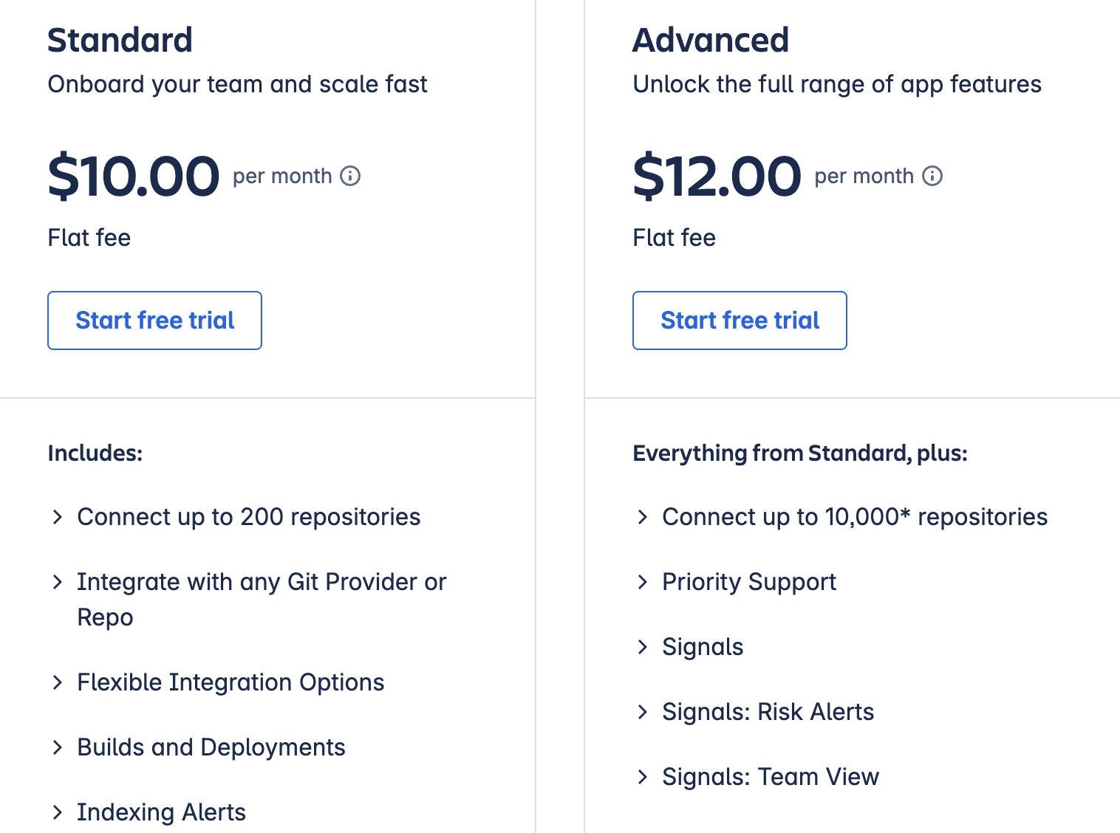Image resolution: width=1120 pixels, height=833 pixels.
Task: Expand the 'Signals' feature item
Action: (642, 647)
